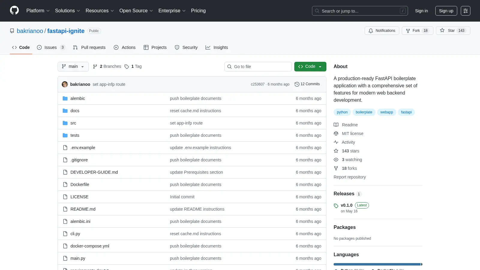This screenshot has height=270, width=480.
Task: Open commit hash c253607
Action: (258, 84)
